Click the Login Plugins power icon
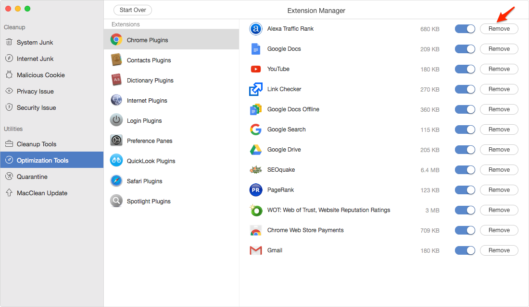Image resolution: width=529 pixels, height=307 pixels. pyautogui.click(x=116, y=120)
